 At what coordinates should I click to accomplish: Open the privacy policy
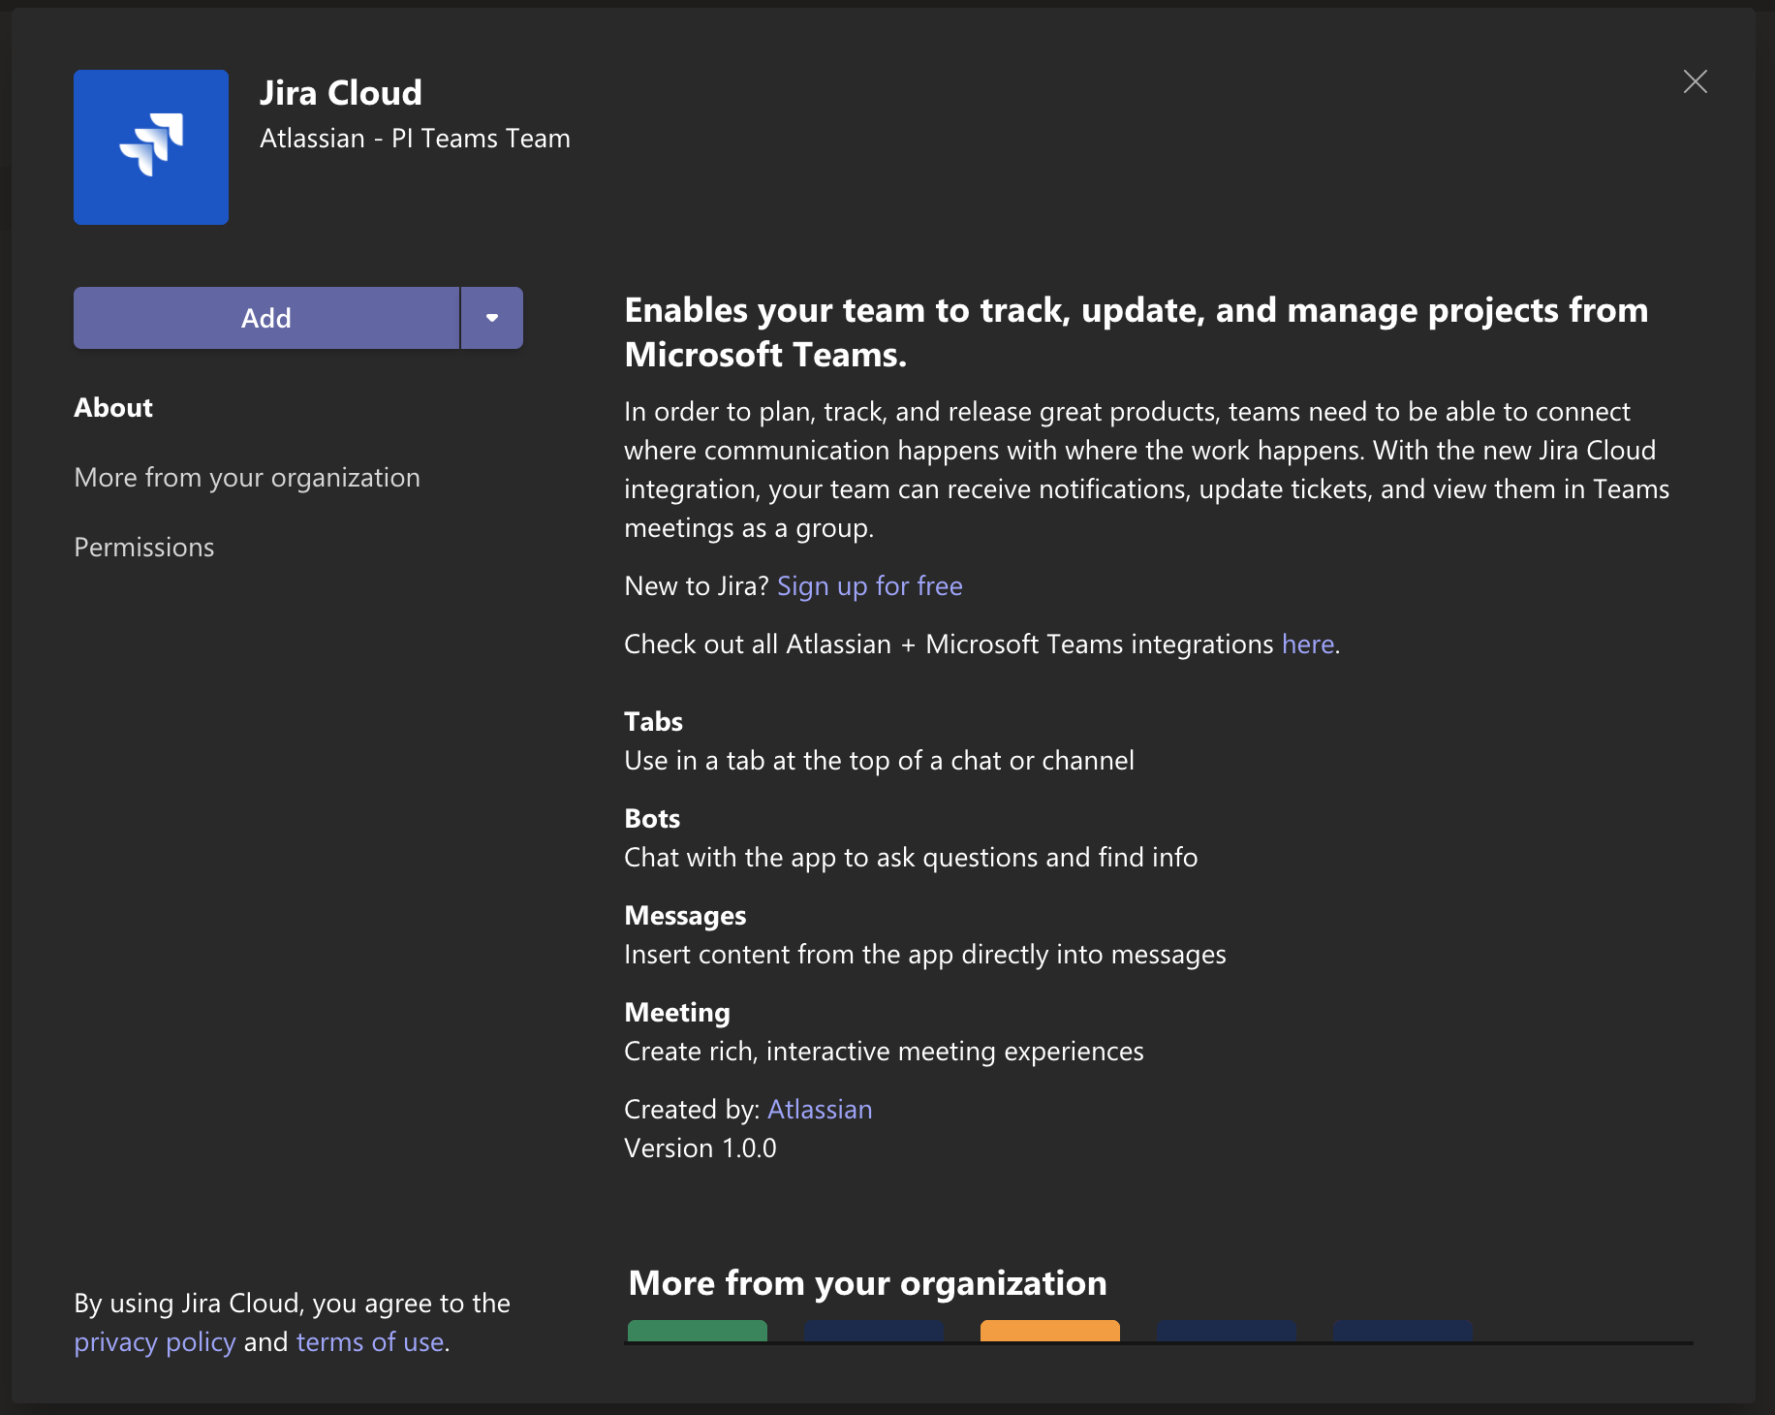154,1341
